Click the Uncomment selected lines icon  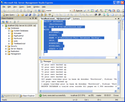tap(108, 15)
